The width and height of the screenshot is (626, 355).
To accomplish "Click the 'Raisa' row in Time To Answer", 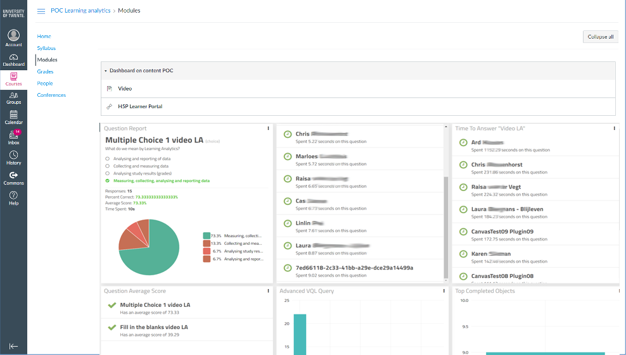I will coord(535,190).
